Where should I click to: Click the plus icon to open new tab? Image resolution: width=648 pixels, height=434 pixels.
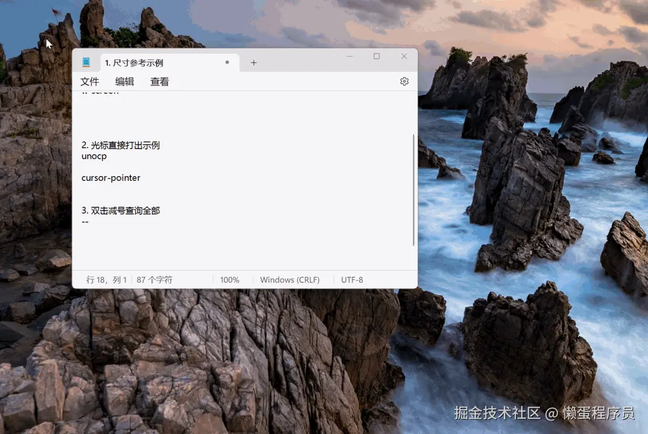click(x=254, y=62)
